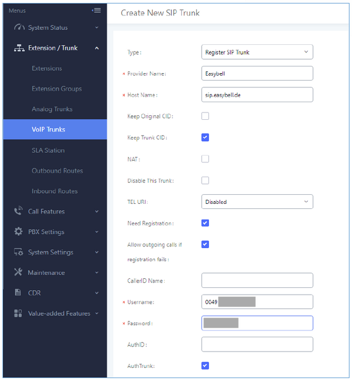Image resolution: width=352 pixels, height=381 pixels.
Task: Click the System Status gauge icon
Action: (18, 27)
